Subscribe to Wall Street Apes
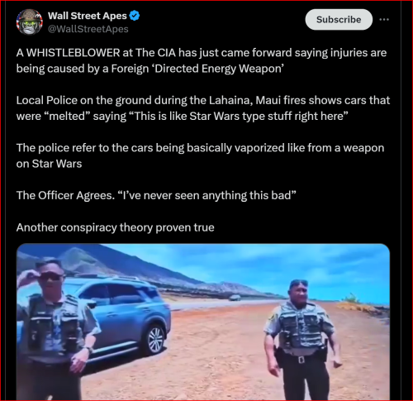Image resolution: width=413 pixels, height=401 pixels. point(339,20)
